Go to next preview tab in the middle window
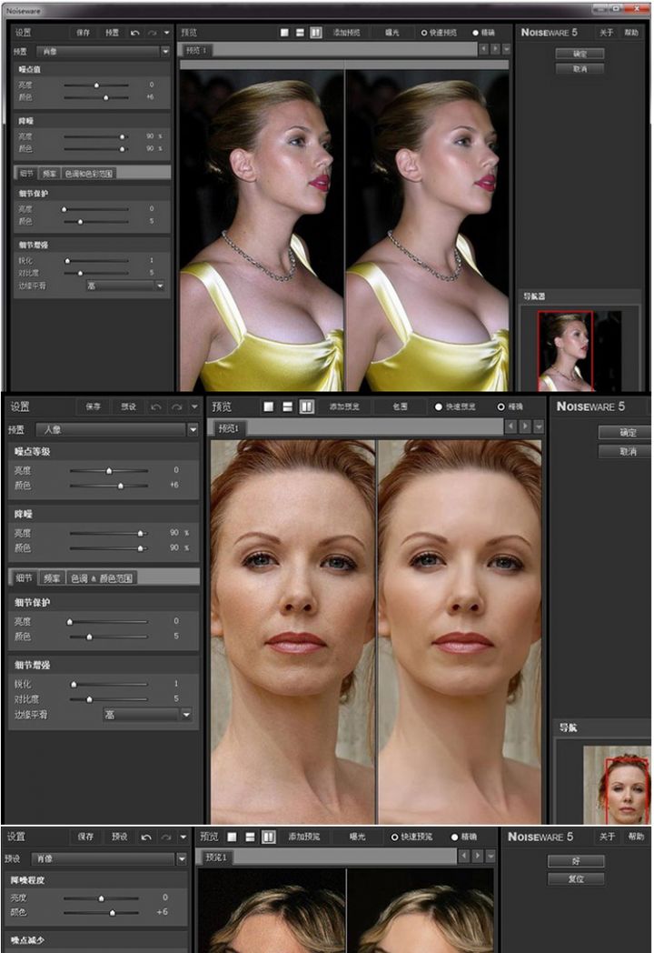The height and width of the screenshot is (953, 654). click(524, 426)
